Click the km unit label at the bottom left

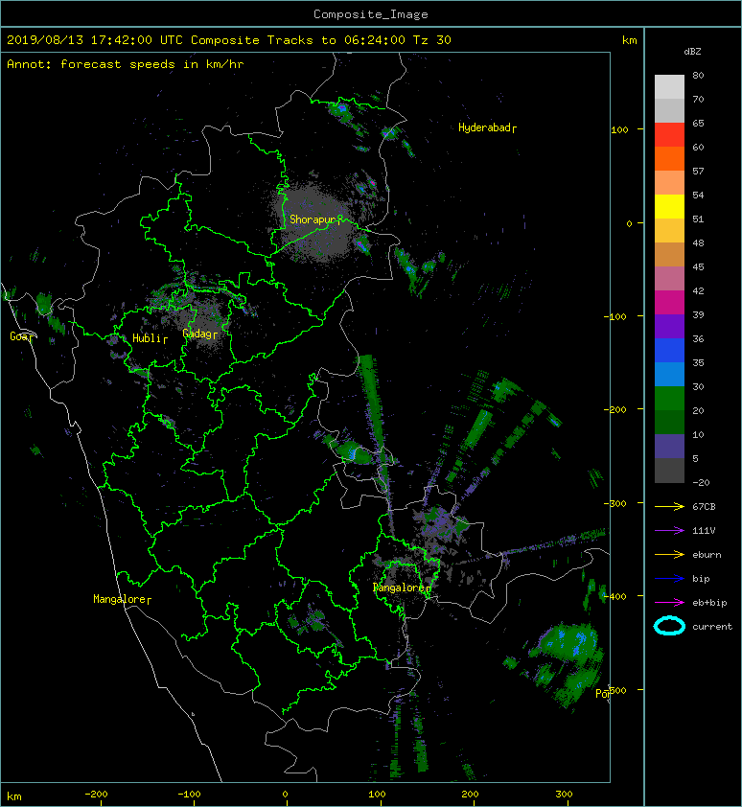[14, 796]
